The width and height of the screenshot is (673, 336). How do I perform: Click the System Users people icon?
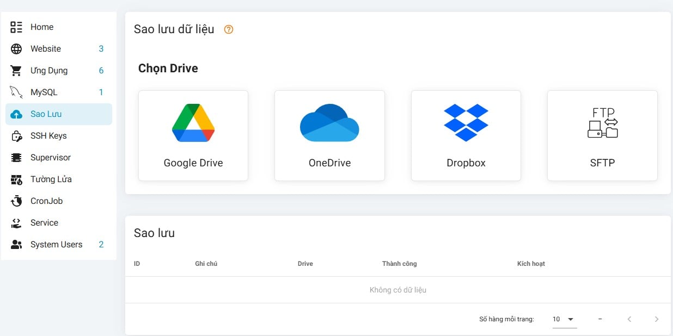point(16,245)
